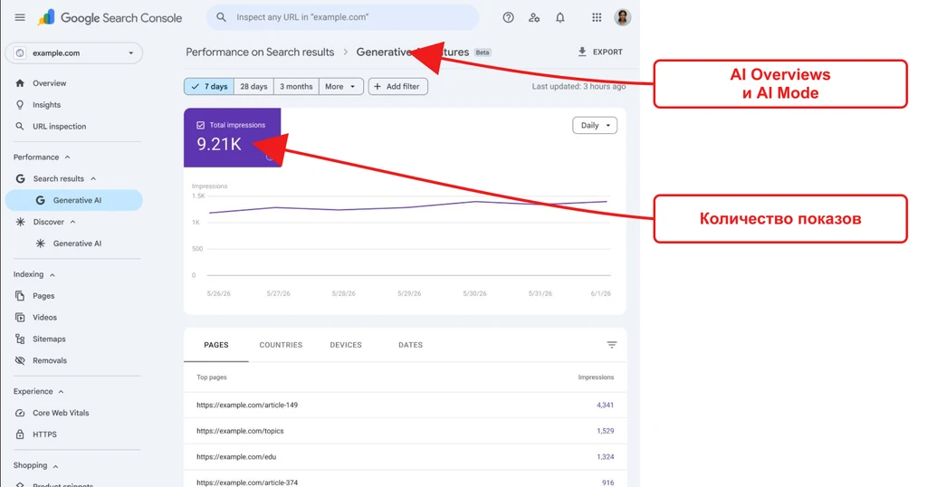Click the Add filter button
This screenshot has width=927, height=487.
tap(398, 86)
